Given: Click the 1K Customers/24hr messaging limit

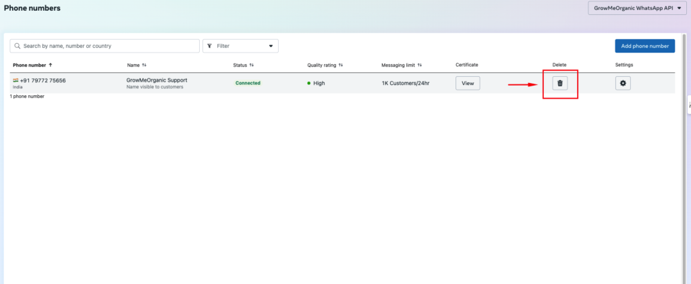Looking at the screenshot, I should click(406, 83).
